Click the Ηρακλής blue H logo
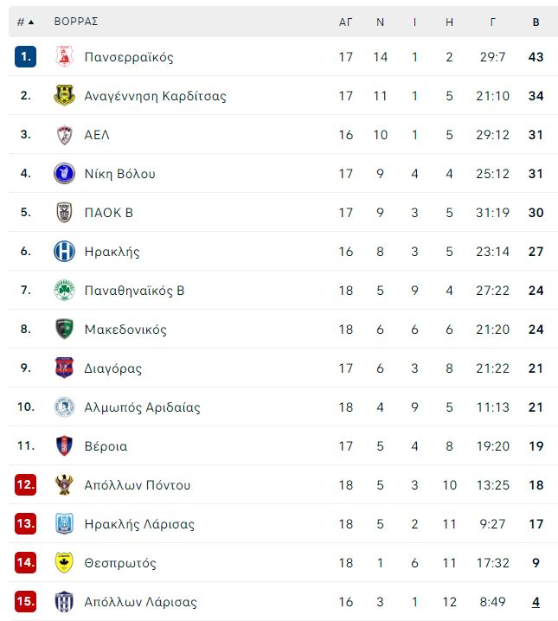The width and height of the screenshot is (558, 621). pyautogui.click(x=64, y=251)
